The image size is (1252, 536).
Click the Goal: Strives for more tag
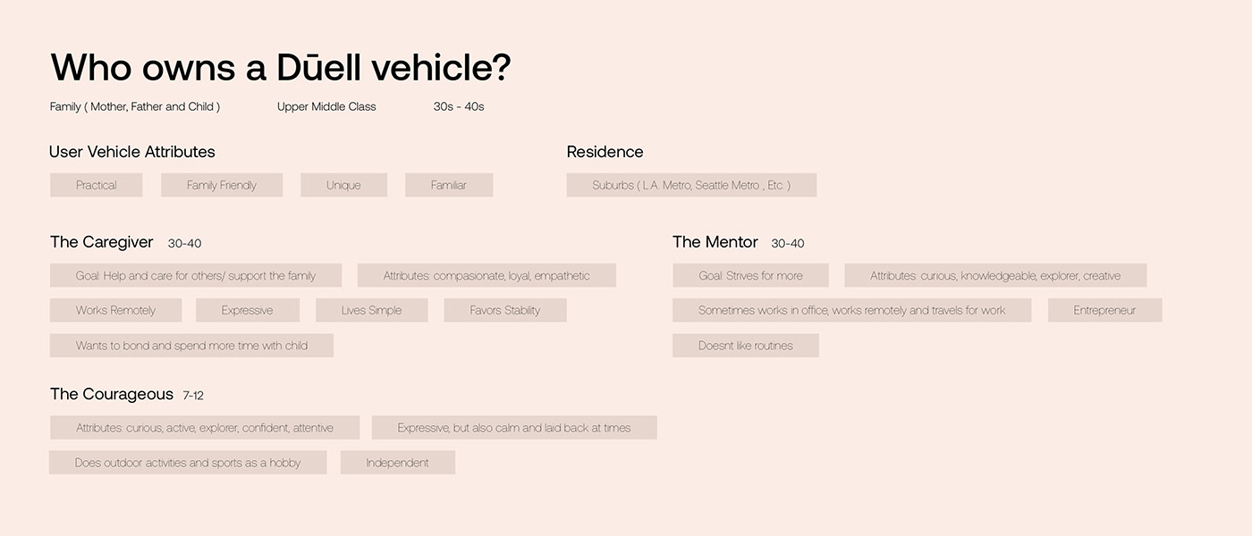tap(750, 275)
